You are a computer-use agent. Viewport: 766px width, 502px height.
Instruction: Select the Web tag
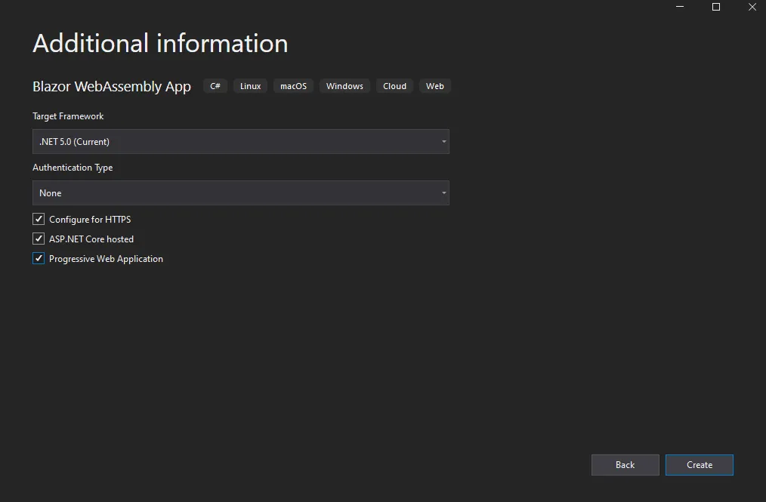tap(435, 86)
